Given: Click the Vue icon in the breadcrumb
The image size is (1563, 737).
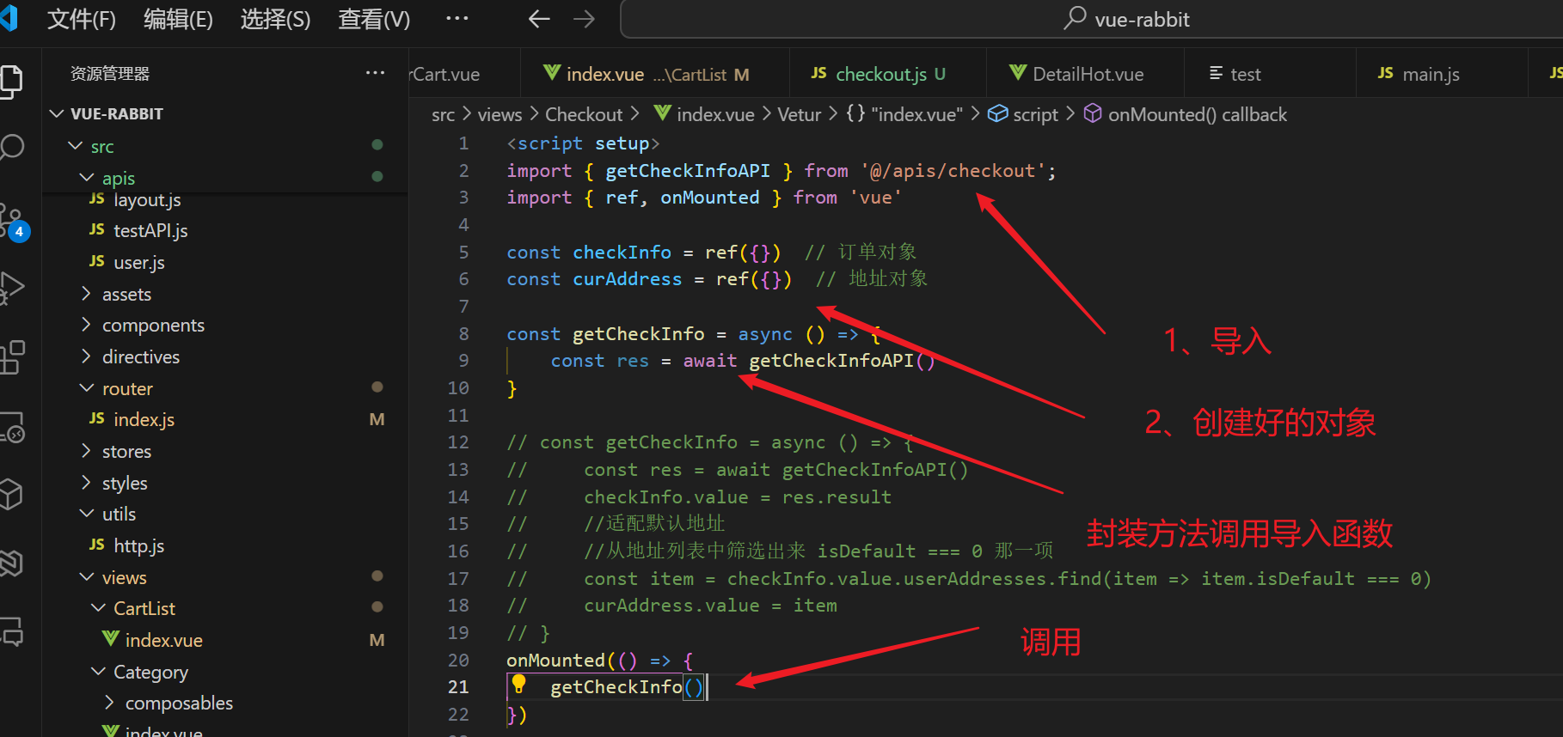Looking at the screenshot, I should (662, 113).
